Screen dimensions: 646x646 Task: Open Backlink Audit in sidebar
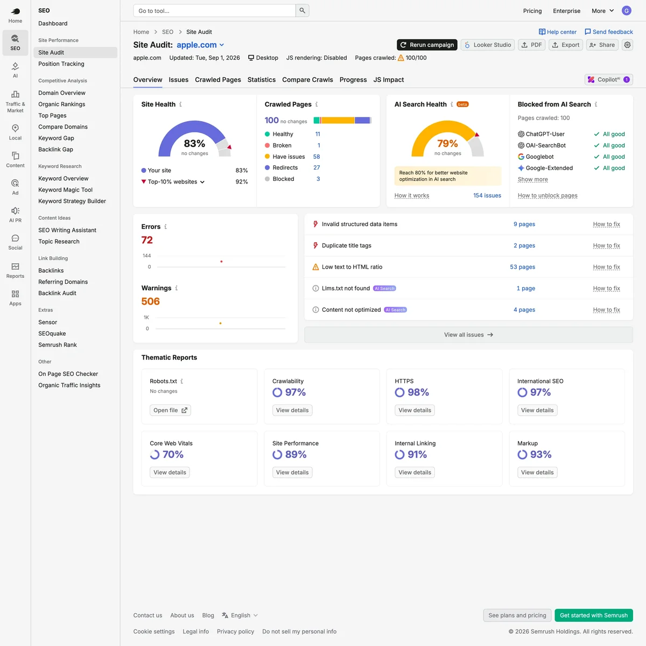pos(57,293)
